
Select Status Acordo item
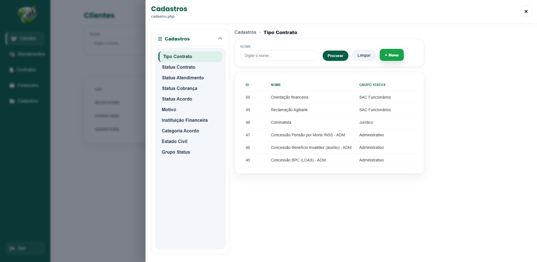coord(177,99)
